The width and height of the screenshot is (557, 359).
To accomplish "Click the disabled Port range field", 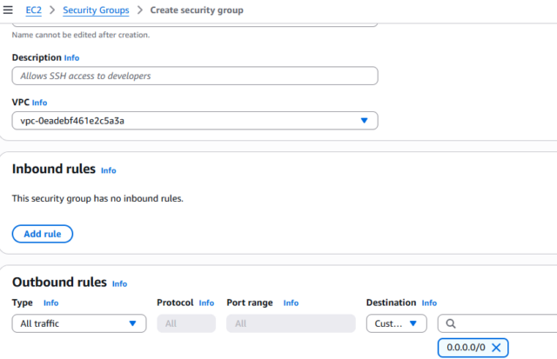I will pos(291,323).
